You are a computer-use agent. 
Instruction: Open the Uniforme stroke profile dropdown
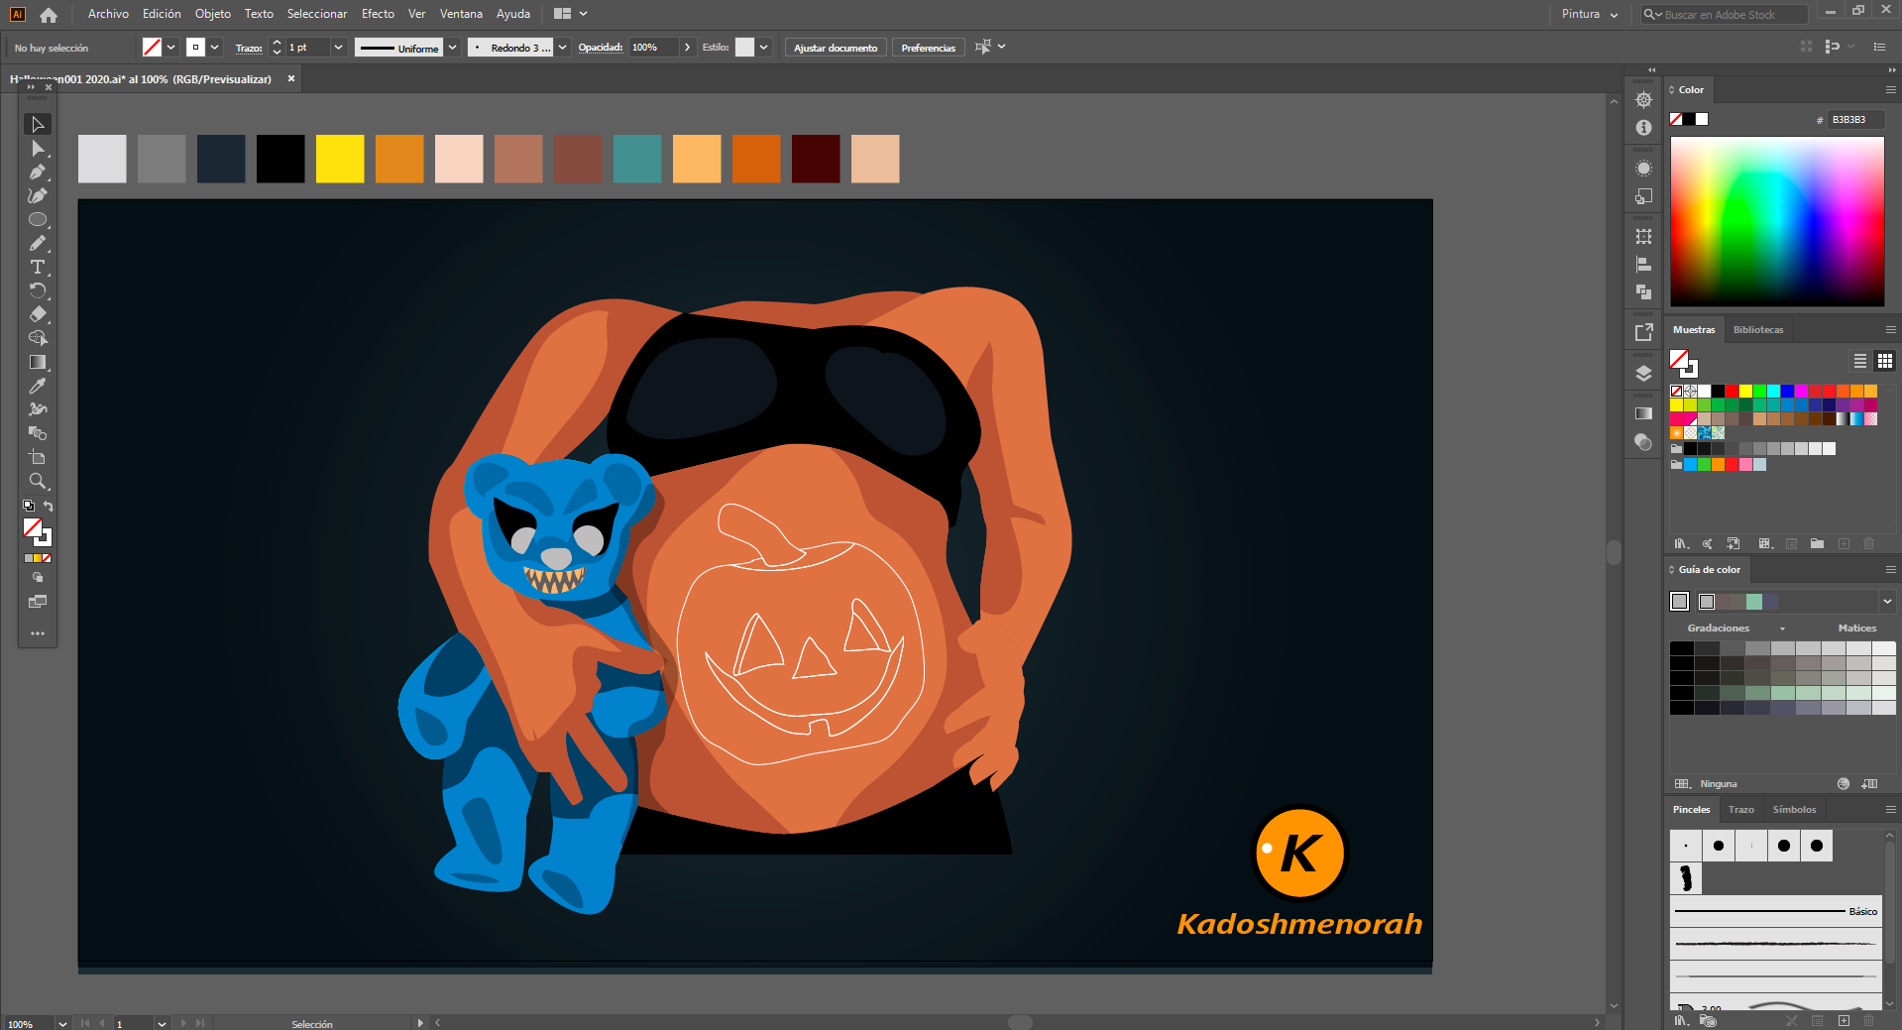[452, 47]
